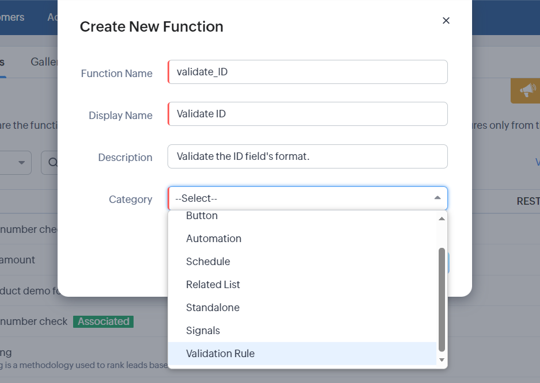Choose Validation Rule from category list
Image resolution: width=540 pixels, height=383 pixels.
(x=220, y=354)
